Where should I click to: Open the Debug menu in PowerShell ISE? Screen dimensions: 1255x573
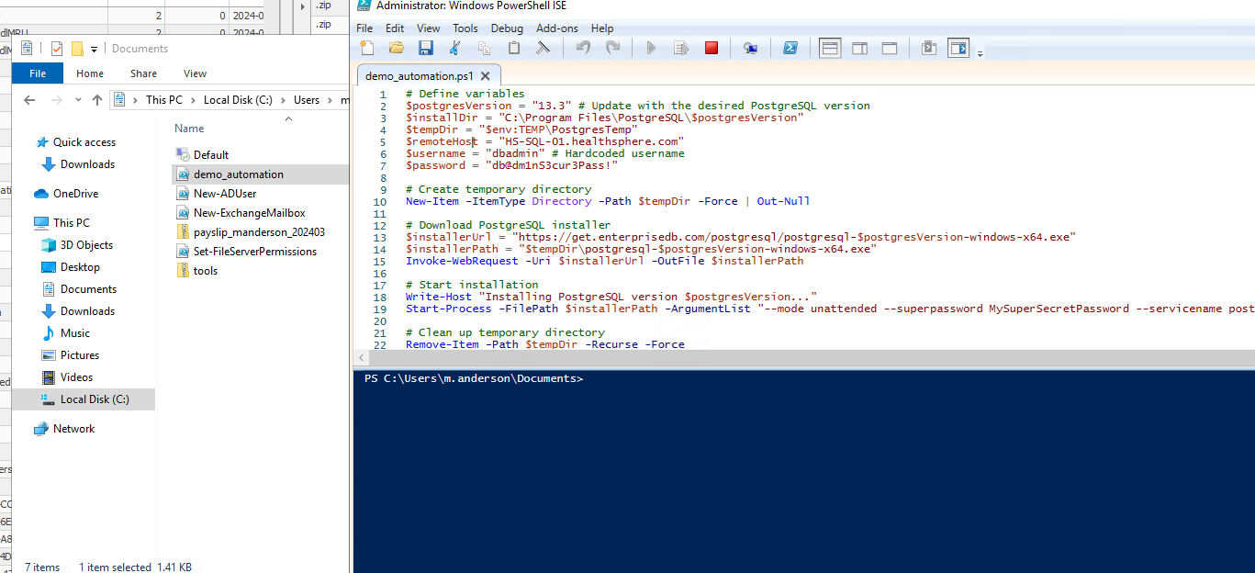click(507, 28)
